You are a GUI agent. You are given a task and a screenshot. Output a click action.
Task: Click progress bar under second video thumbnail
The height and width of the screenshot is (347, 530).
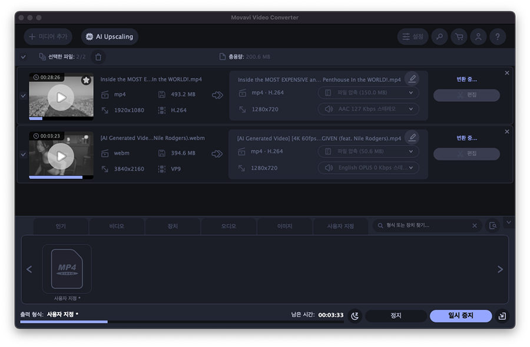pyautogui.click(x=61, y=177)
